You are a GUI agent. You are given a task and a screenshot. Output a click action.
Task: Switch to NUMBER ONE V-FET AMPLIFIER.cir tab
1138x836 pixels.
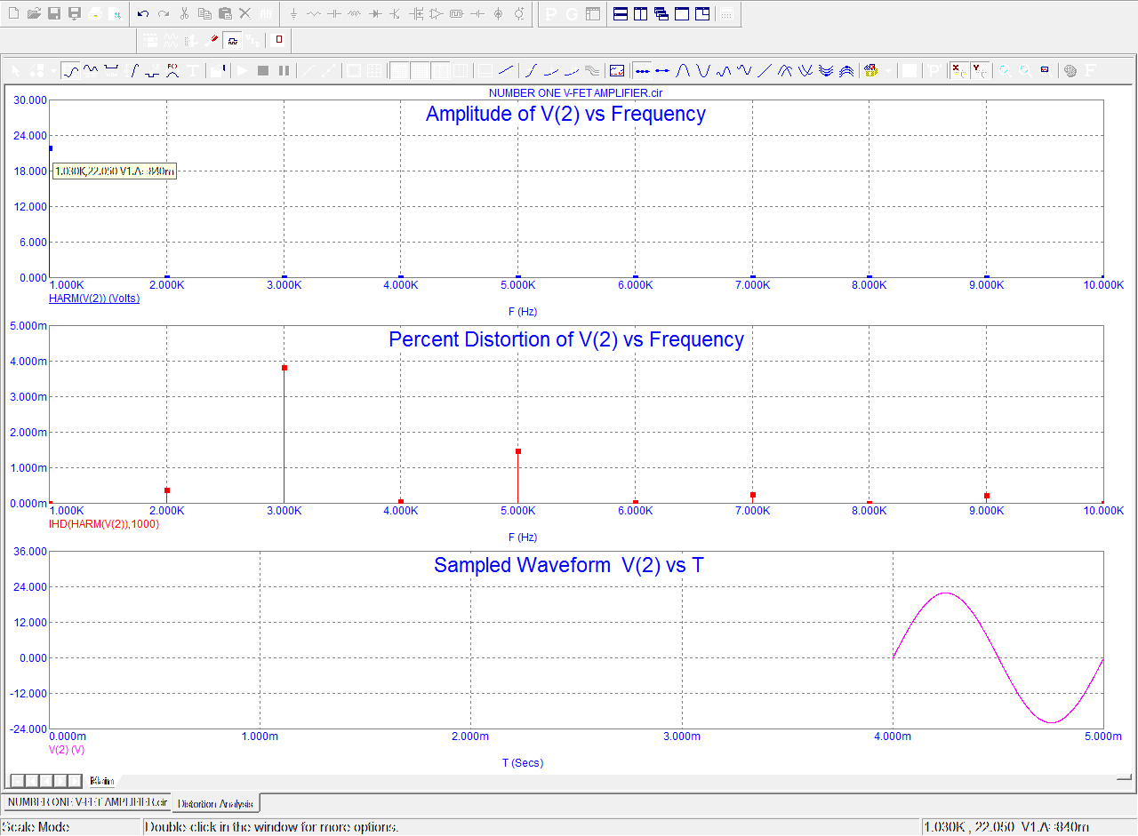point(86,802)
